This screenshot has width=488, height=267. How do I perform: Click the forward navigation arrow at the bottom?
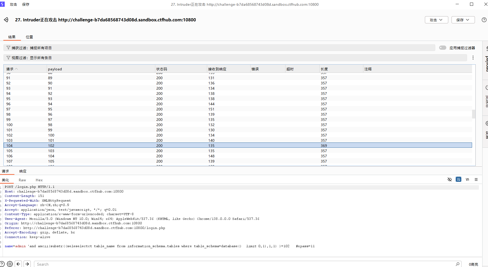(27, 264)
